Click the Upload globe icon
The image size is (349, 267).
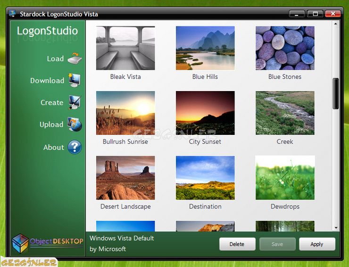(x=75, y=124)
